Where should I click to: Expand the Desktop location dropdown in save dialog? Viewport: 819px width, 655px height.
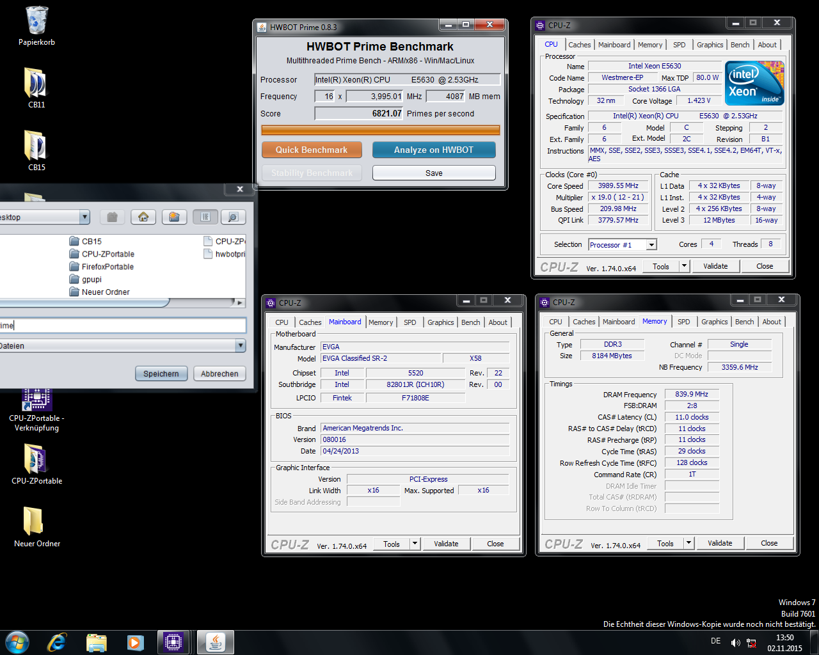[84, 217]
